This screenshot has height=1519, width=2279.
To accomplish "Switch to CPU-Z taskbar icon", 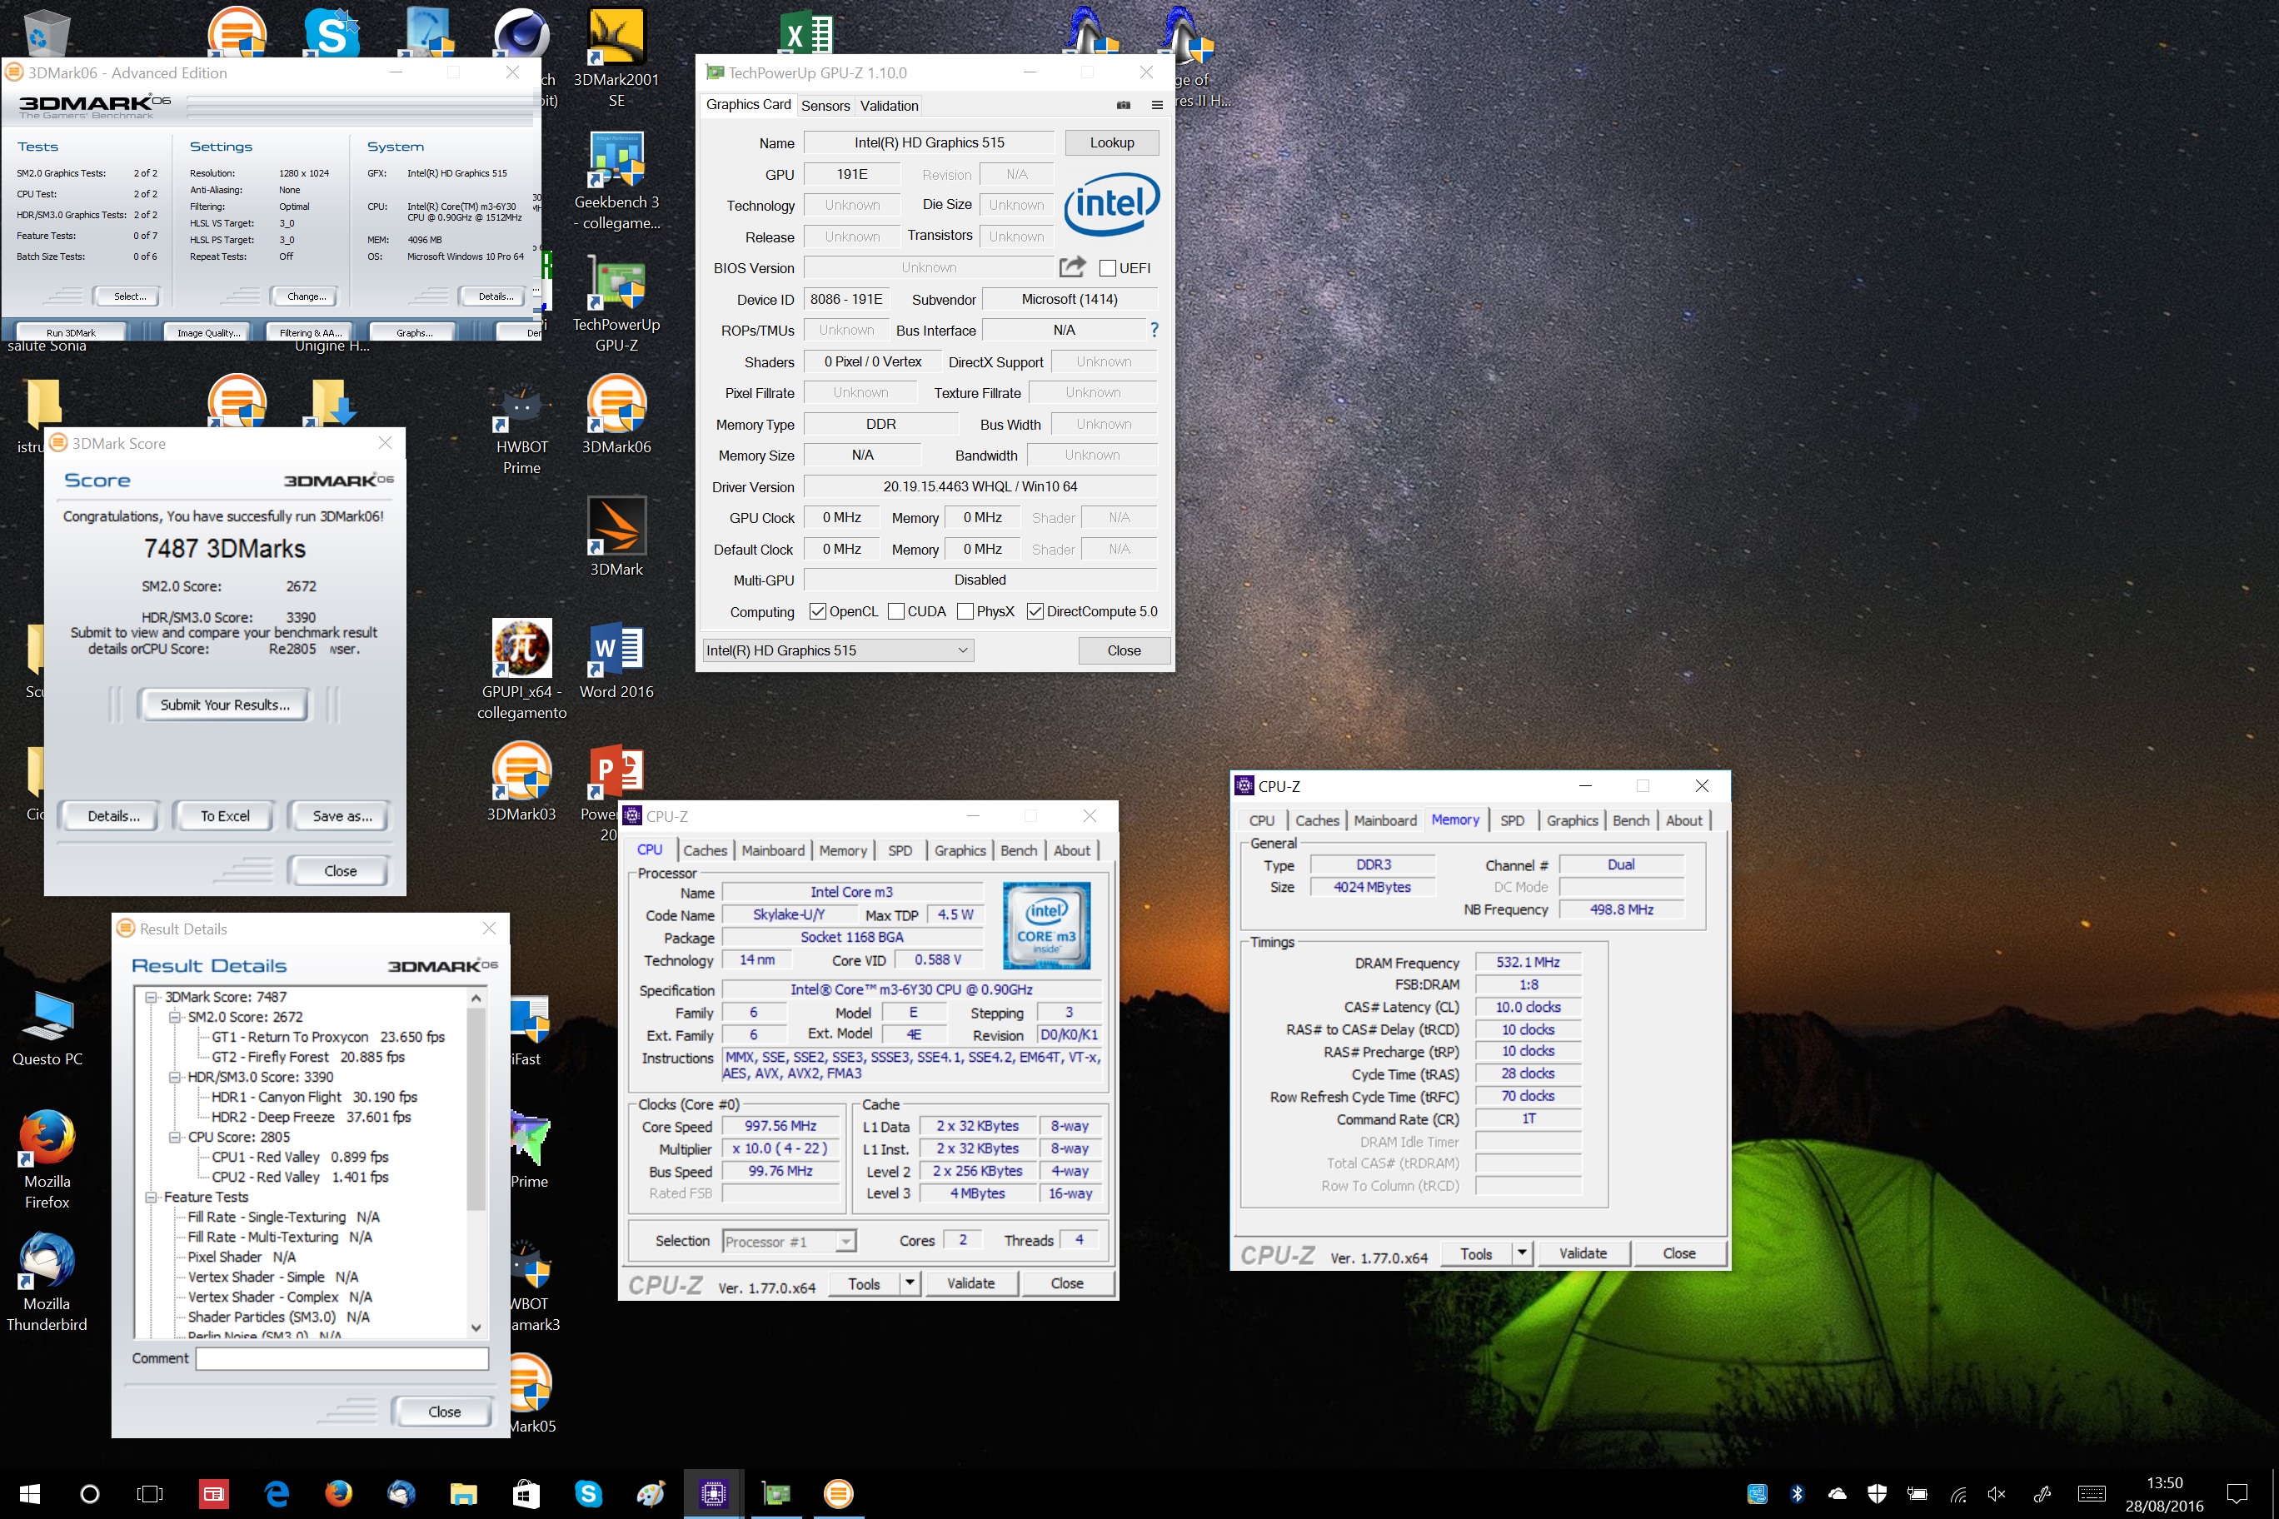I will pyautogui.click(x=713, y=1493).
